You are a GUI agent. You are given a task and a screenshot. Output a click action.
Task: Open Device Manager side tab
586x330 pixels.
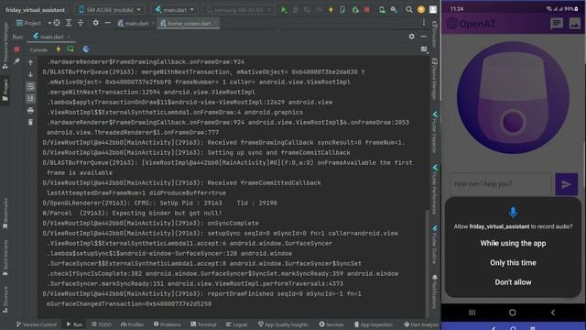[435, 79]
